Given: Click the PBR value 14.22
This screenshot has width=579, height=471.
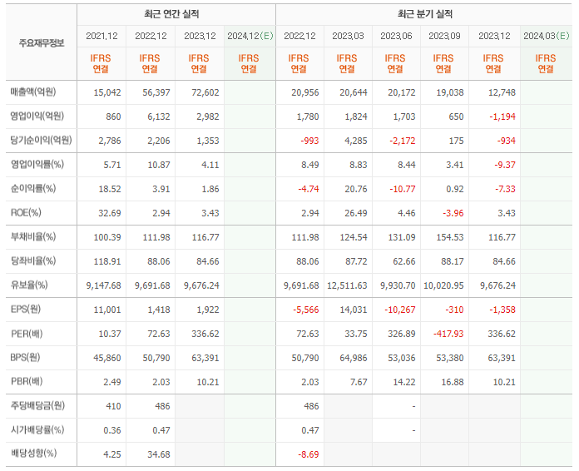Looking at the screenshot, I should (404, 382).
